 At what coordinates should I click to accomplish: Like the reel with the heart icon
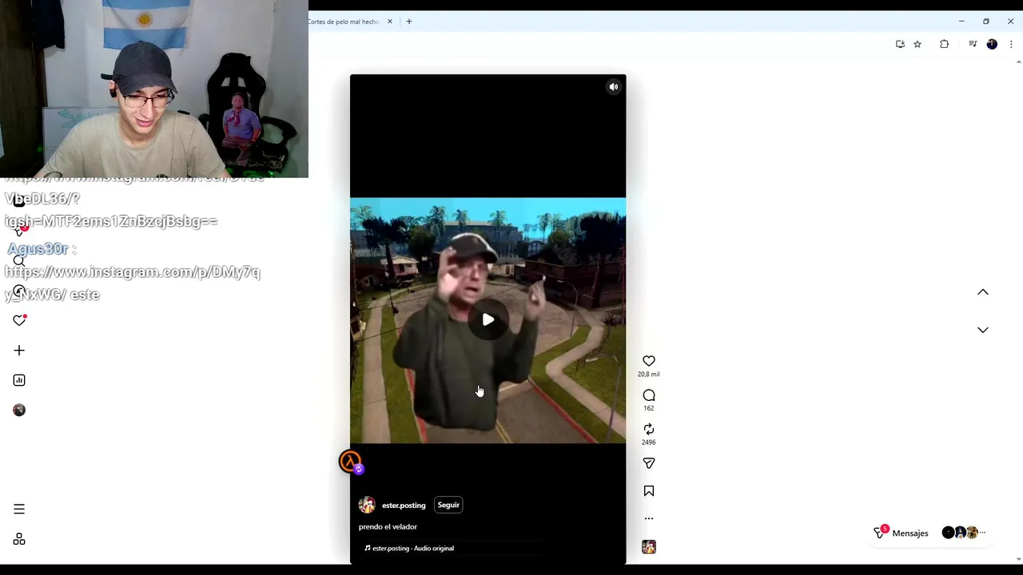point(649,361)
